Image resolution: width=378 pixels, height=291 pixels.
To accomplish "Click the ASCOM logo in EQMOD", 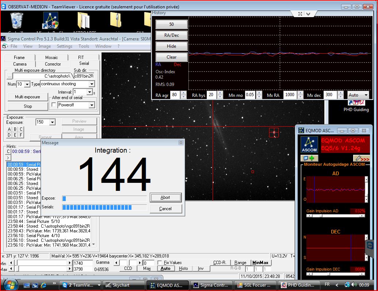I will pos(309,145).
